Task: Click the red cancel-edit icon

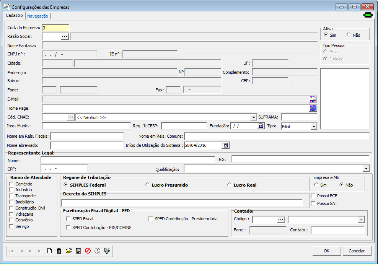Action: pyautogui.click(x=88, y=251)
